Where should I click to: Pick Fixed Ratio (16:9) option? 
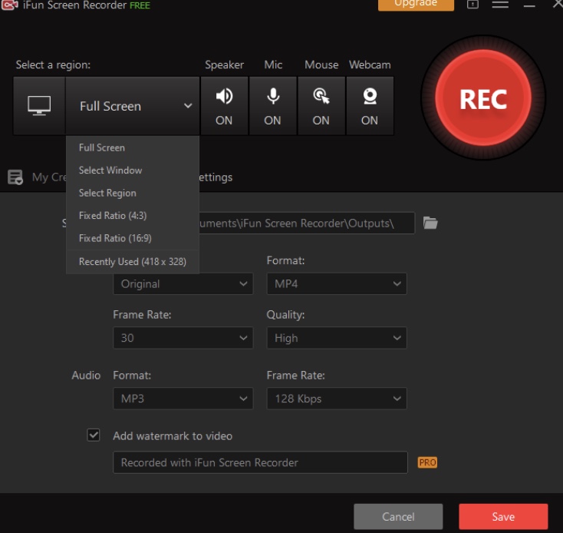[x=115, y=238]
